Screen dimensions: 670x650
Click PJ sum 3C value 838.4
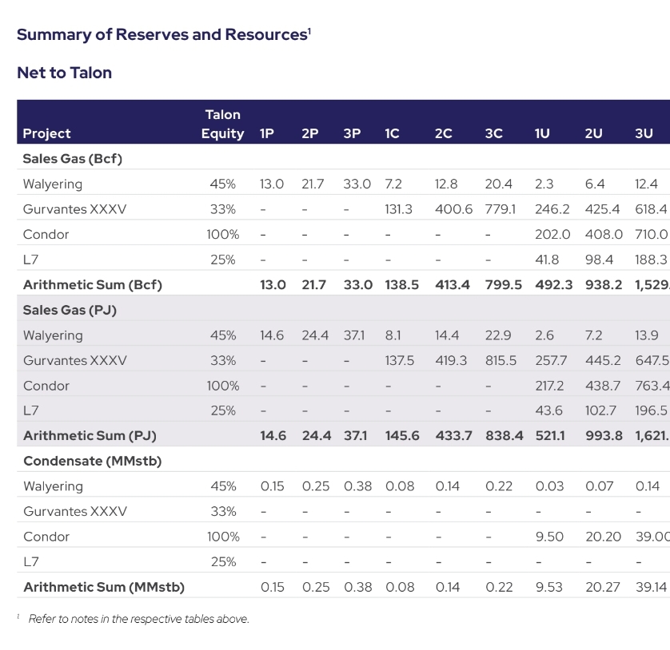click(504, 436)
